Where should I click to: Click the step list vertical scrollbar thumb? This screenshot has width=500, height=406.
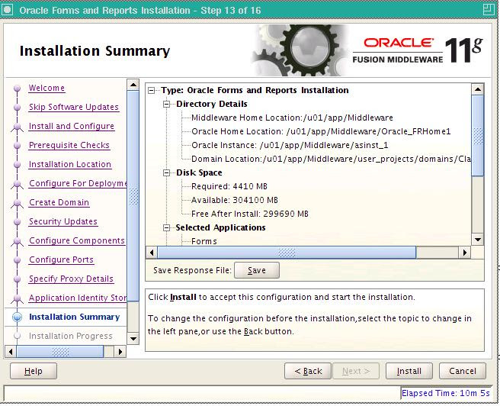[133, 195]
